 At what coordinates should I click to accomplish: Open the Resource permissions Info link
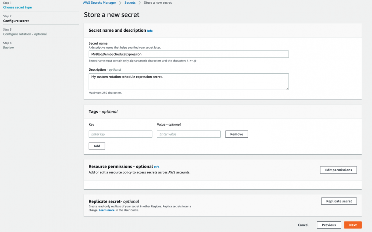coord(157,167)
